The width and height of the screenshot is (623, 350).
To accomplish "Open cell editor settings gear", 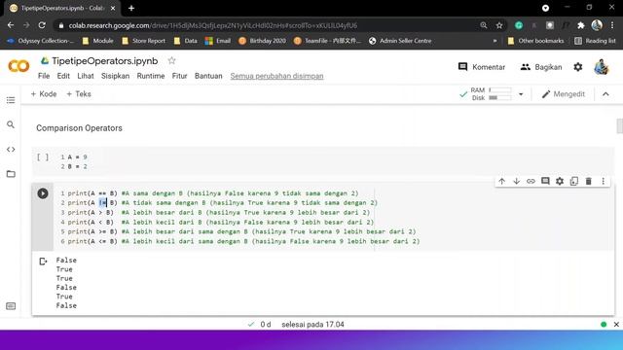I will 560,182.
